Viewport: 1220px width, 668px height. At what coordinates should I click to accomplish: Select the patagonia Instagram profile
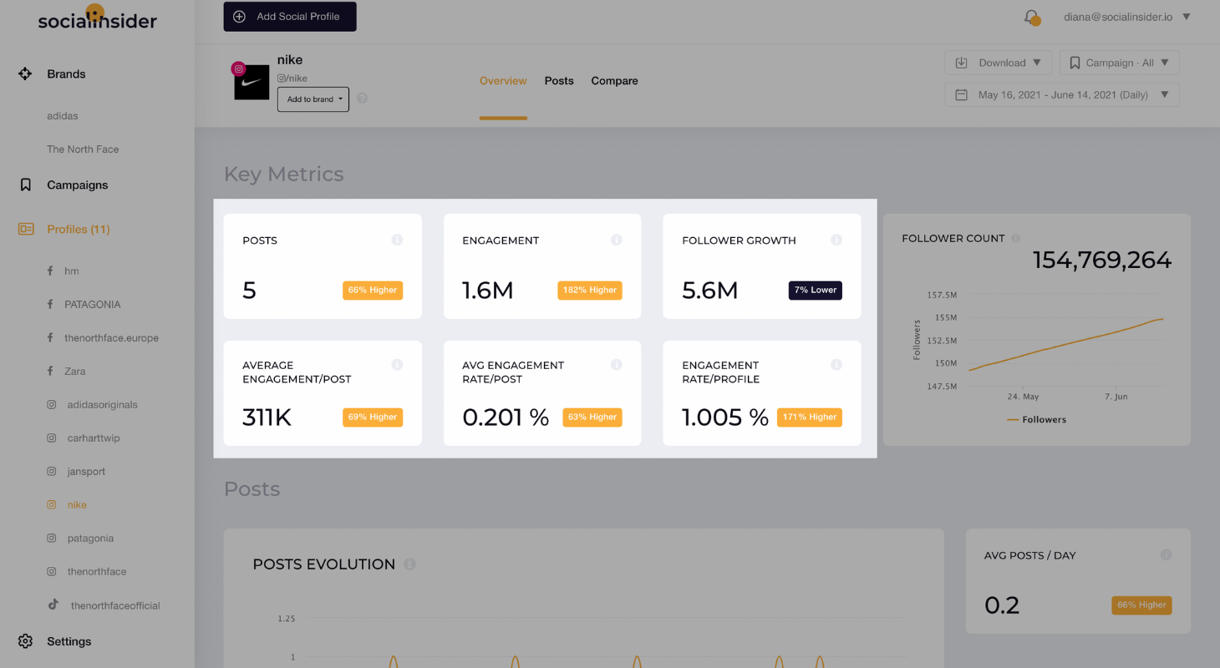click(90, 539)
